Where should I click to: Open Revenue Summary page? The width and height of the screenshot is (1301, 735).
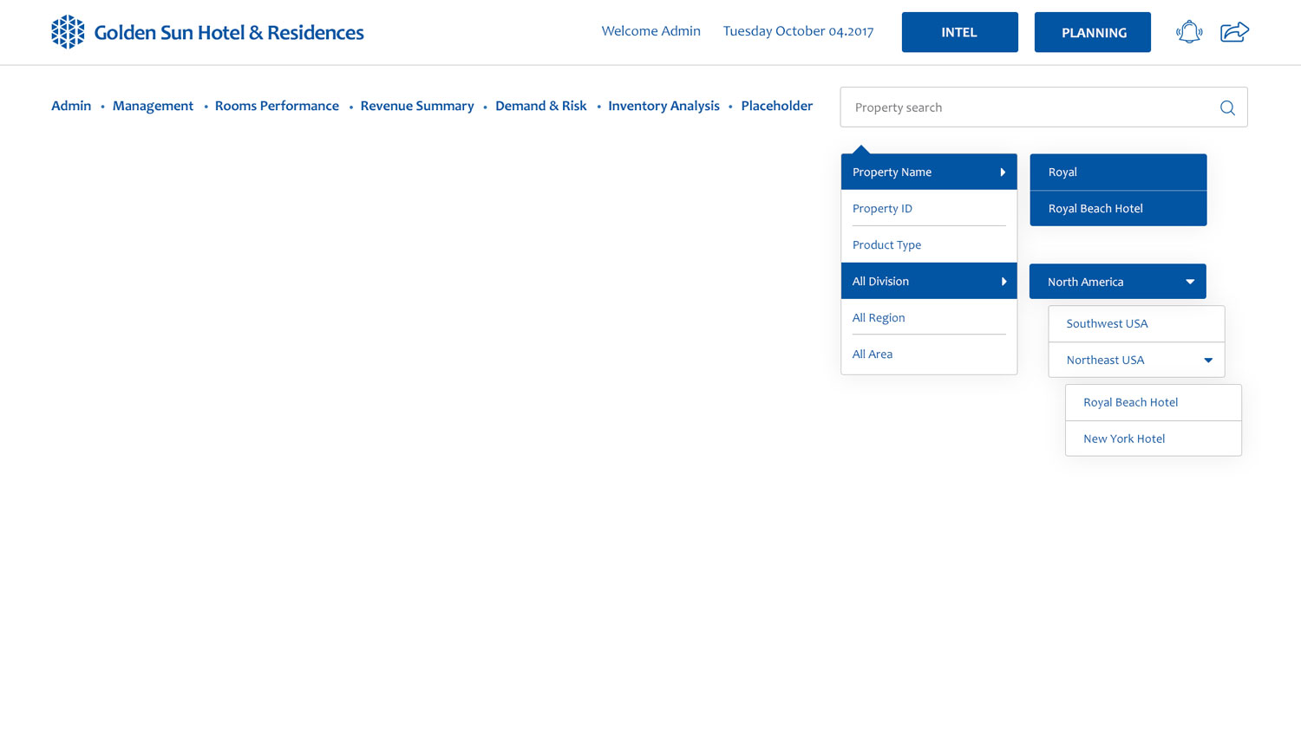tap(417, 106)
